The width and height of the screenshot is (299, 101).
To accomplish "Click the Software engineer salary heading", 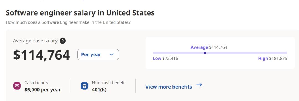I will pyautogui.click(x=80, y=13).
